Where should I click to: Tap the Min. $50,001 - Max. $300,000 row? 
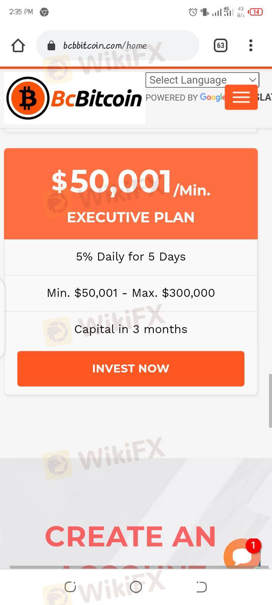pos(131,293)
